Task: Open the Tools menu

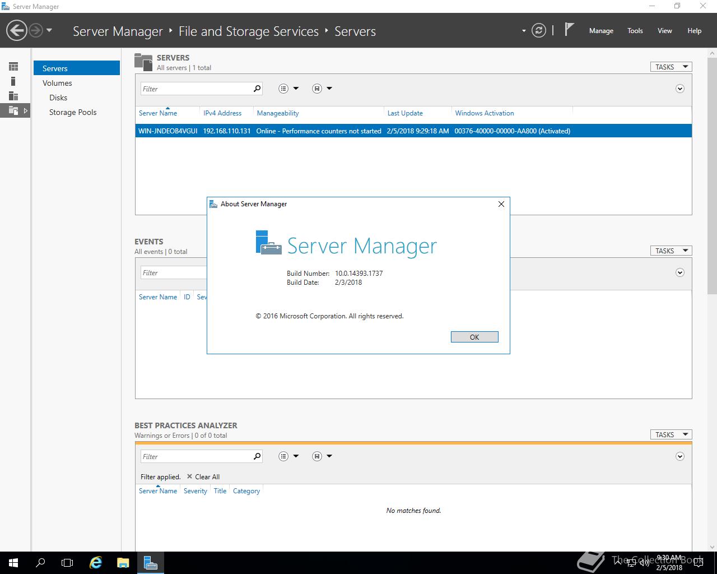Action: 635,31
